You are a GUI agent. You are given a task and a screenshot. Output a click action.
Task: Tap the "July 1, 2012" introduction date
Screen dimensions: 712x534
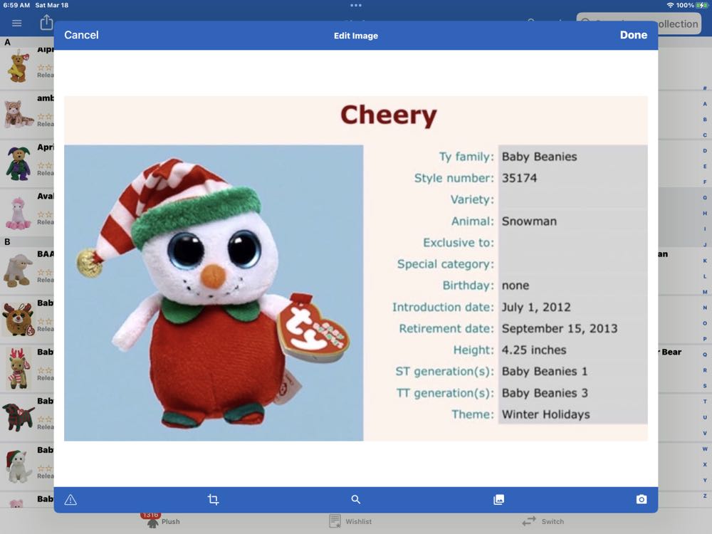[536, 308]
